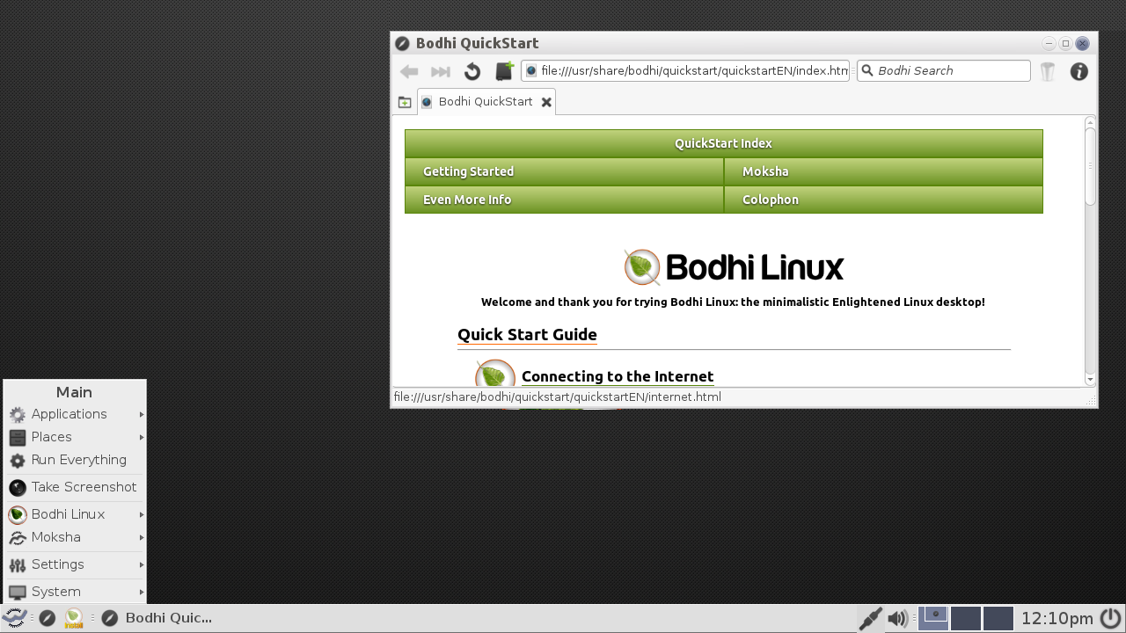Image resolution: width=1126 pixels, height=633 pixels.
Task: Switch to the first virtual desktop in pager
Action: click(x=933, y=618)
